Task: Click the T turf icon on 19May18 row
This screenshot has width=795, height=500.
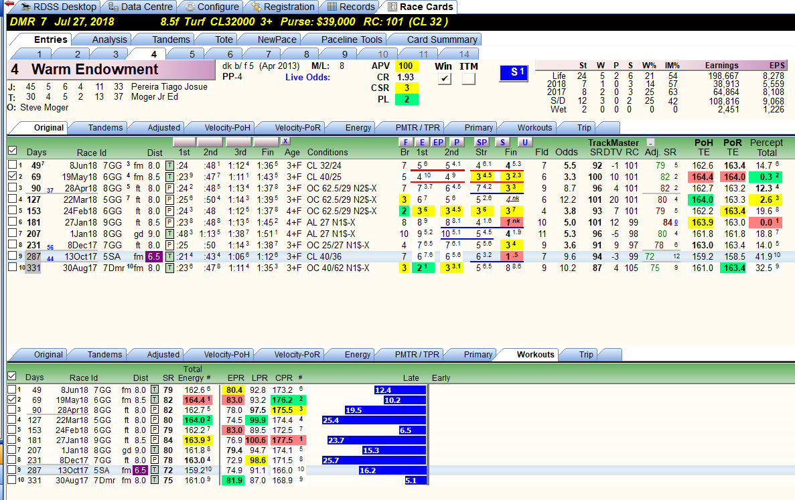Action: pos(169,177)
